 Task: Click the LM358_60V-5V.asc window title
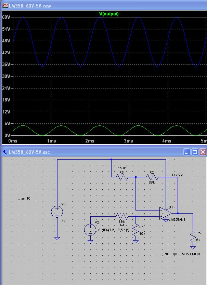(29, 152)
